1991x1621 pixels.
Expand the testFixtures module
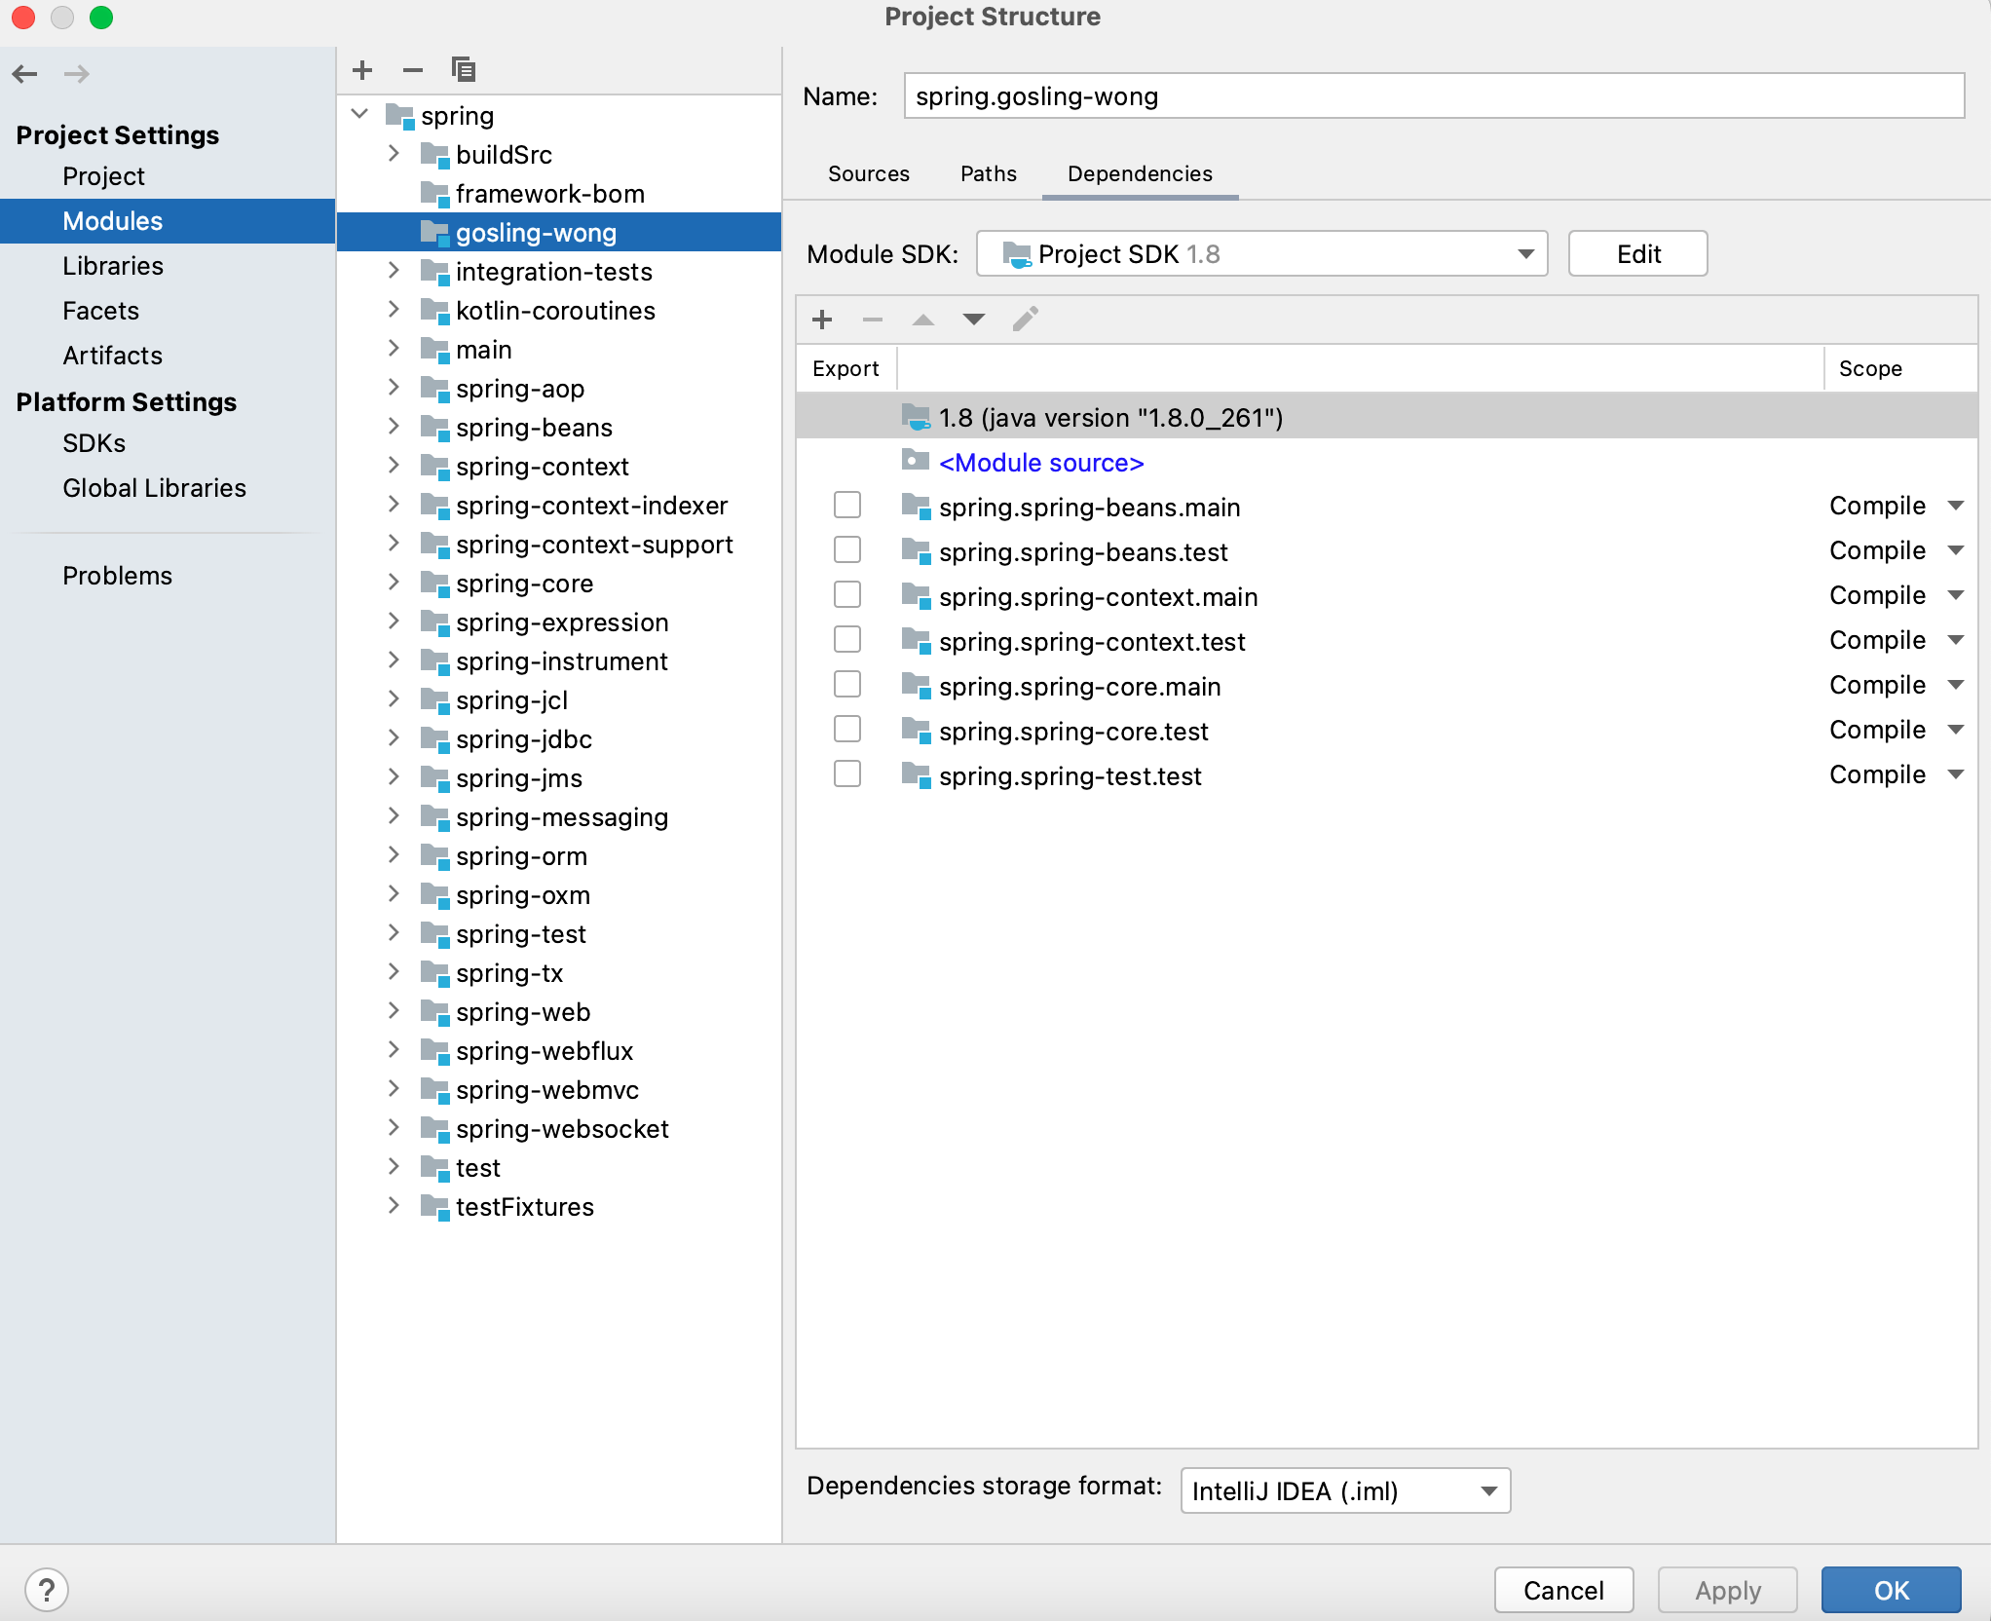point(394,1205)
